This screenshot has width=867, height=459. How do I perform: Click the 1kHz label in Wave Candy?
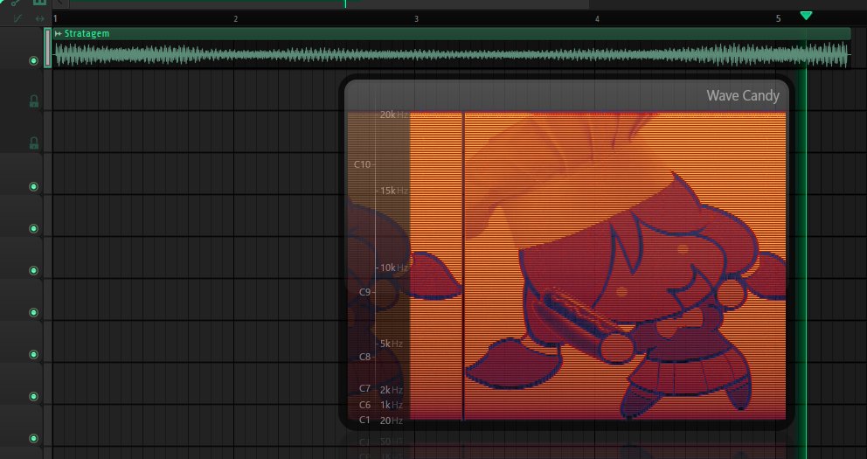pyautogui.click(x=392, y=405)
